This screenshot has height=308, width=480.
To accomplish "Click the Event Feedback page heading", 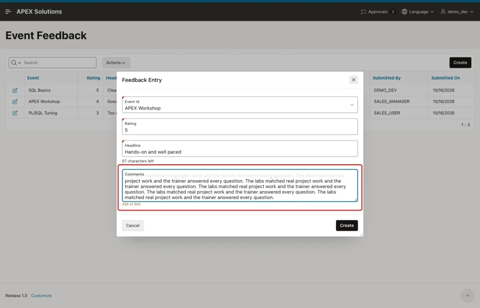I will pyautogui.click(x=46, y=36).
